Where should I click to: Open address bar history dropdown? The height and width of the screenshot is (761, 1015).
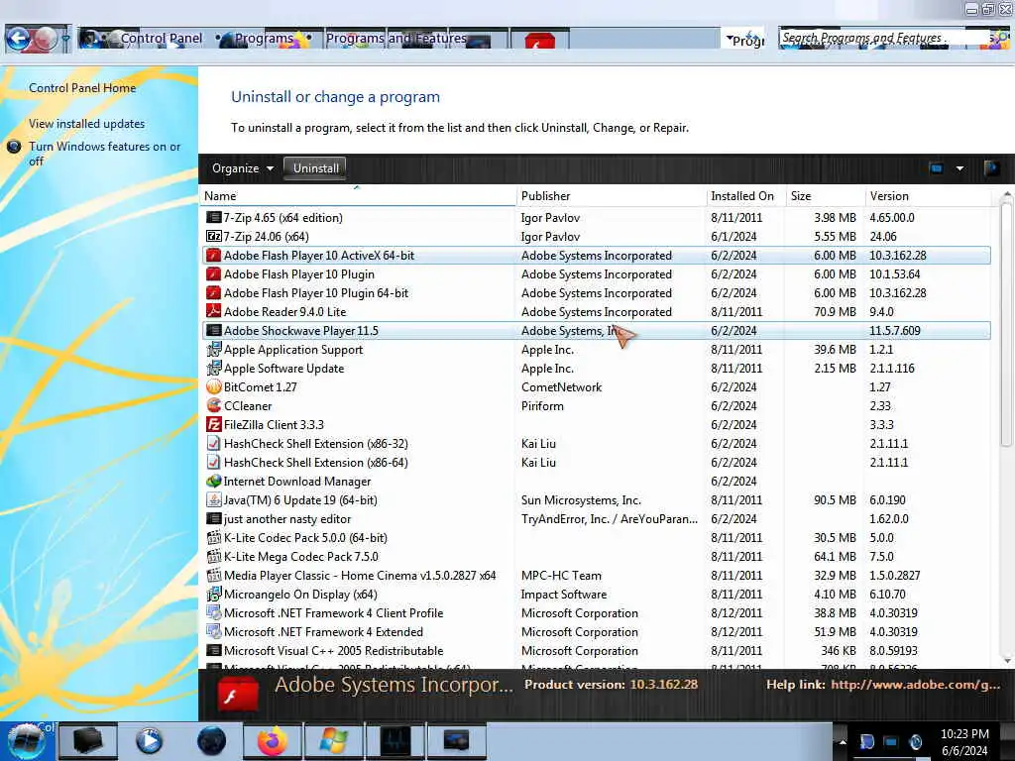click(x=731, y=40)
